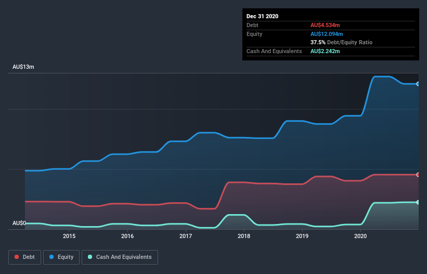Image resolution: width=427 pixels, height=274 pixels.
Task: Click the teal Cash endpoint marker on the chart
Action: pos(418,202)
